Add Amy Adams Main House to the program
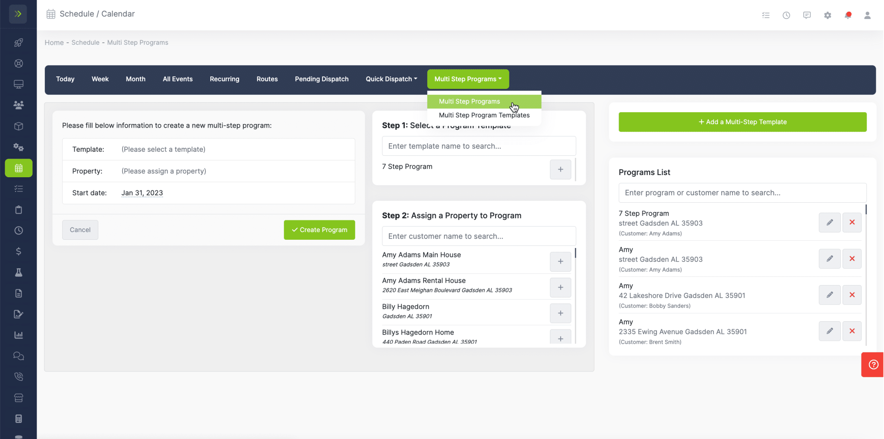Screen dimensions: 884x439 pyautogui.click(x=560, y=261)
